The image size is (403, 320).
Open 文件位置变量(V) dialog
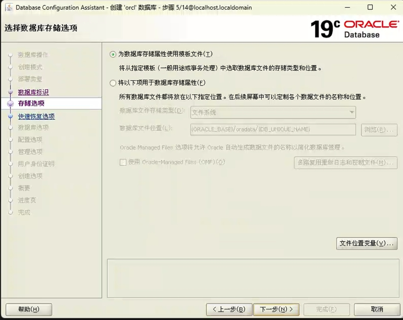pyautogui.click(x=367, y=243)
